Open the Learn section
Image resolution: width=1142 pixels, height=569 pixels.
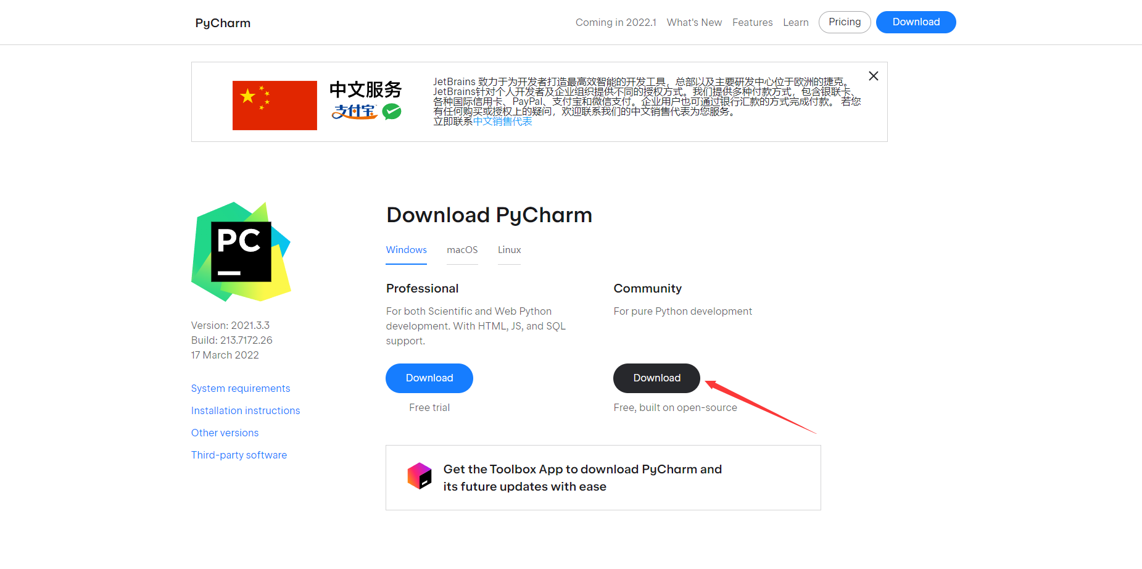(x=795, y=22)
